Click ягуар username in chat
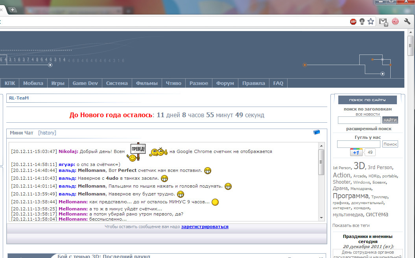The height and width of the screenshot is (258, 415). 67,164
